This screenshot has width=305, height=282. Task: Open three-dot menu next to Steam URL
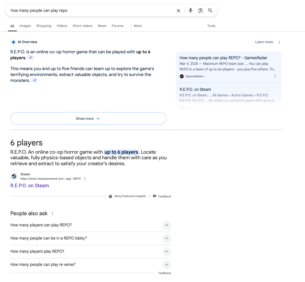[x=85, y=179]
